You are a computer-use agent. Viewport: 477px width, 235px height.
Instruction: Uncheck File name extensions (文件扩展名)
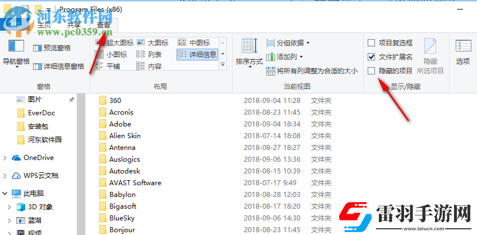[390, 57]
